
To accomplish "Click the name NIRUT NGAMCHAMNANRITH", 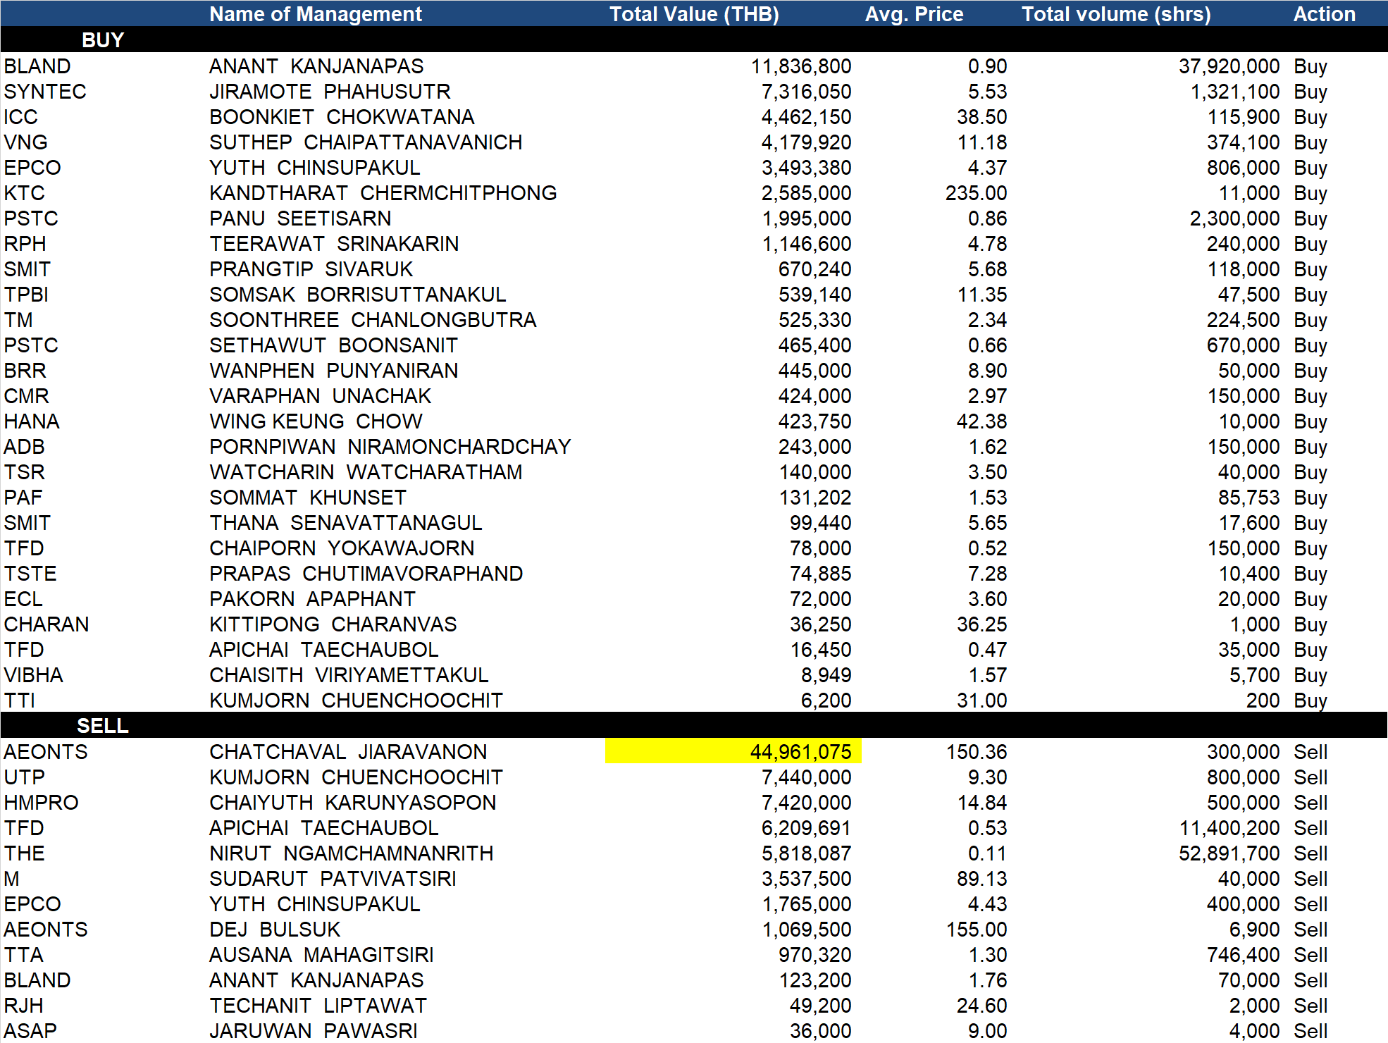I will coord(352,853).
